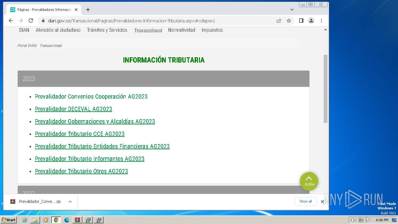The height and width of the screenshot is (224, 398).
Task: Click the browser forward arrow
Action: [x=21, y=21]
